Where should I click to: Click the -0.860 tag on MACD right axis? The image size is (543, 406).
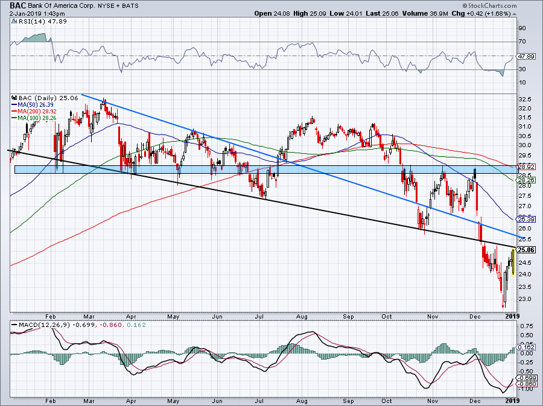(526, 384)
